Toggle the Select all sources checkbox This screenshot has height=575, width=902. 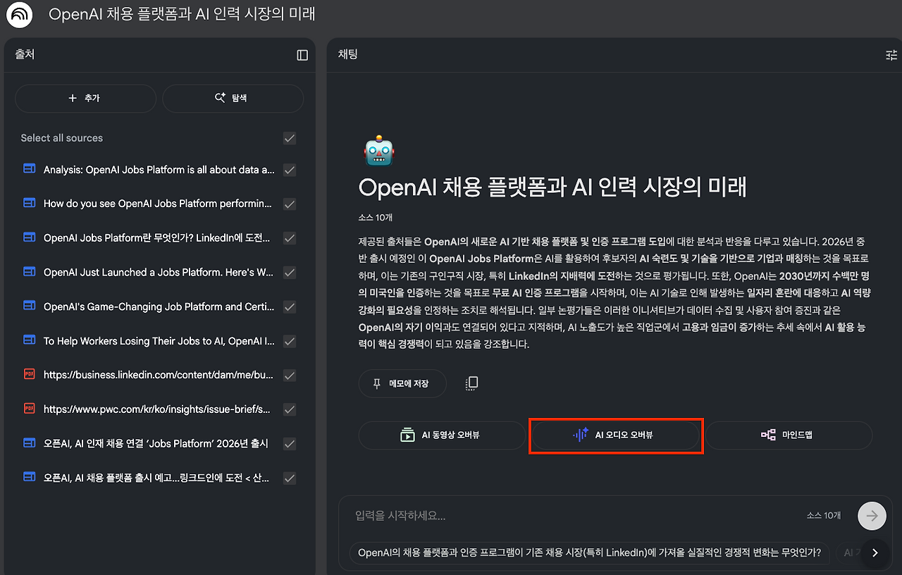point(289,138)
